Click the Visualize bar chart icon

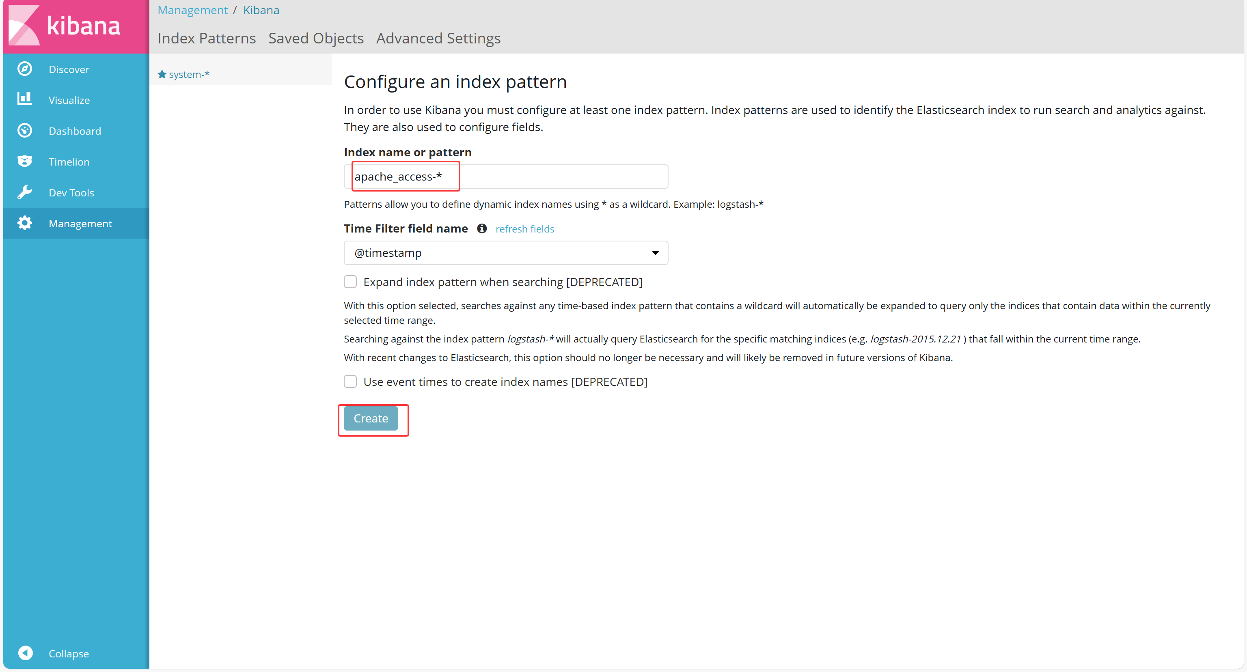[25, 99]
